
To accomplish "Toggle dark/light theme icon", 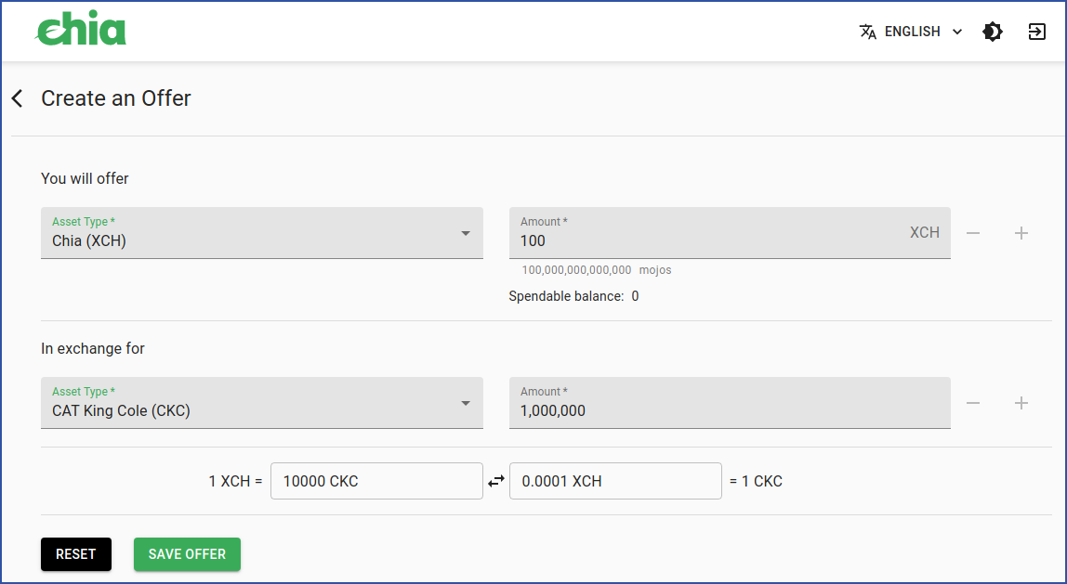I will (x=993, y=32).
